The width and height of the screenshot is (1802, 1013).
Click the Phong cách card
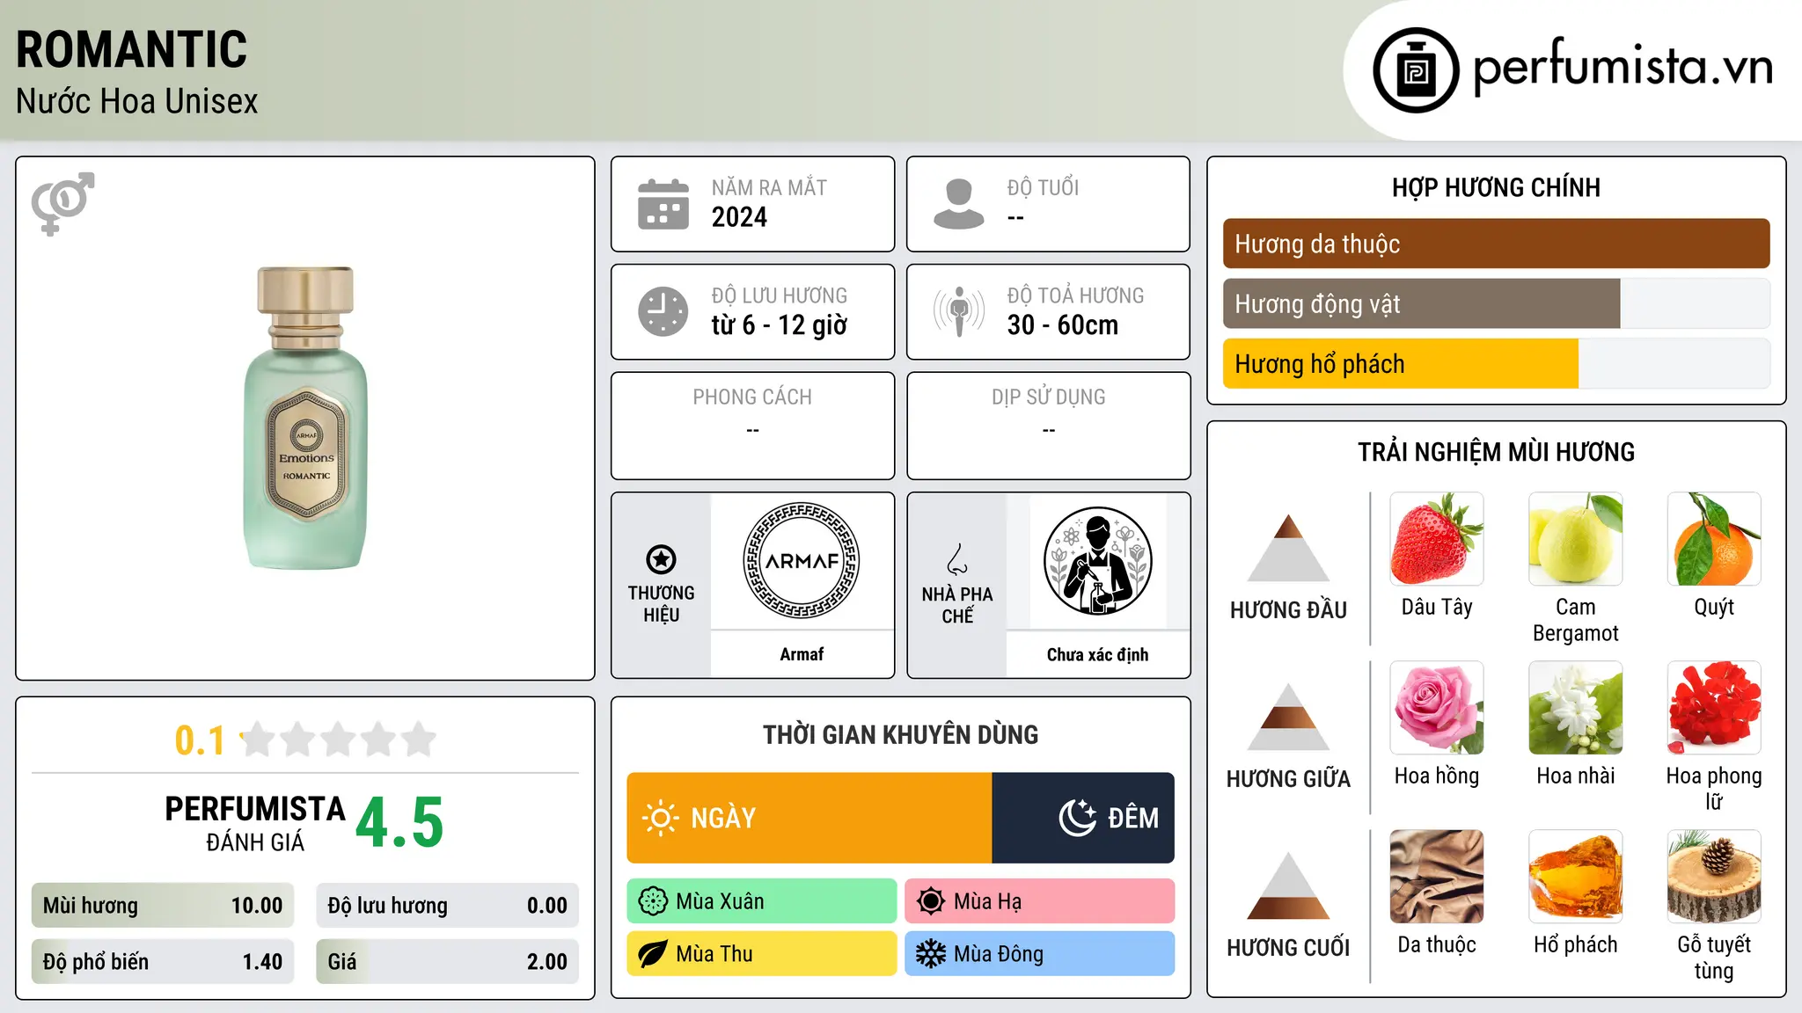click(x=752, y=426)
